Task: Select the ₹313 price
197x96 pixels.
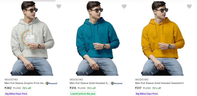Action: point(73,88)
